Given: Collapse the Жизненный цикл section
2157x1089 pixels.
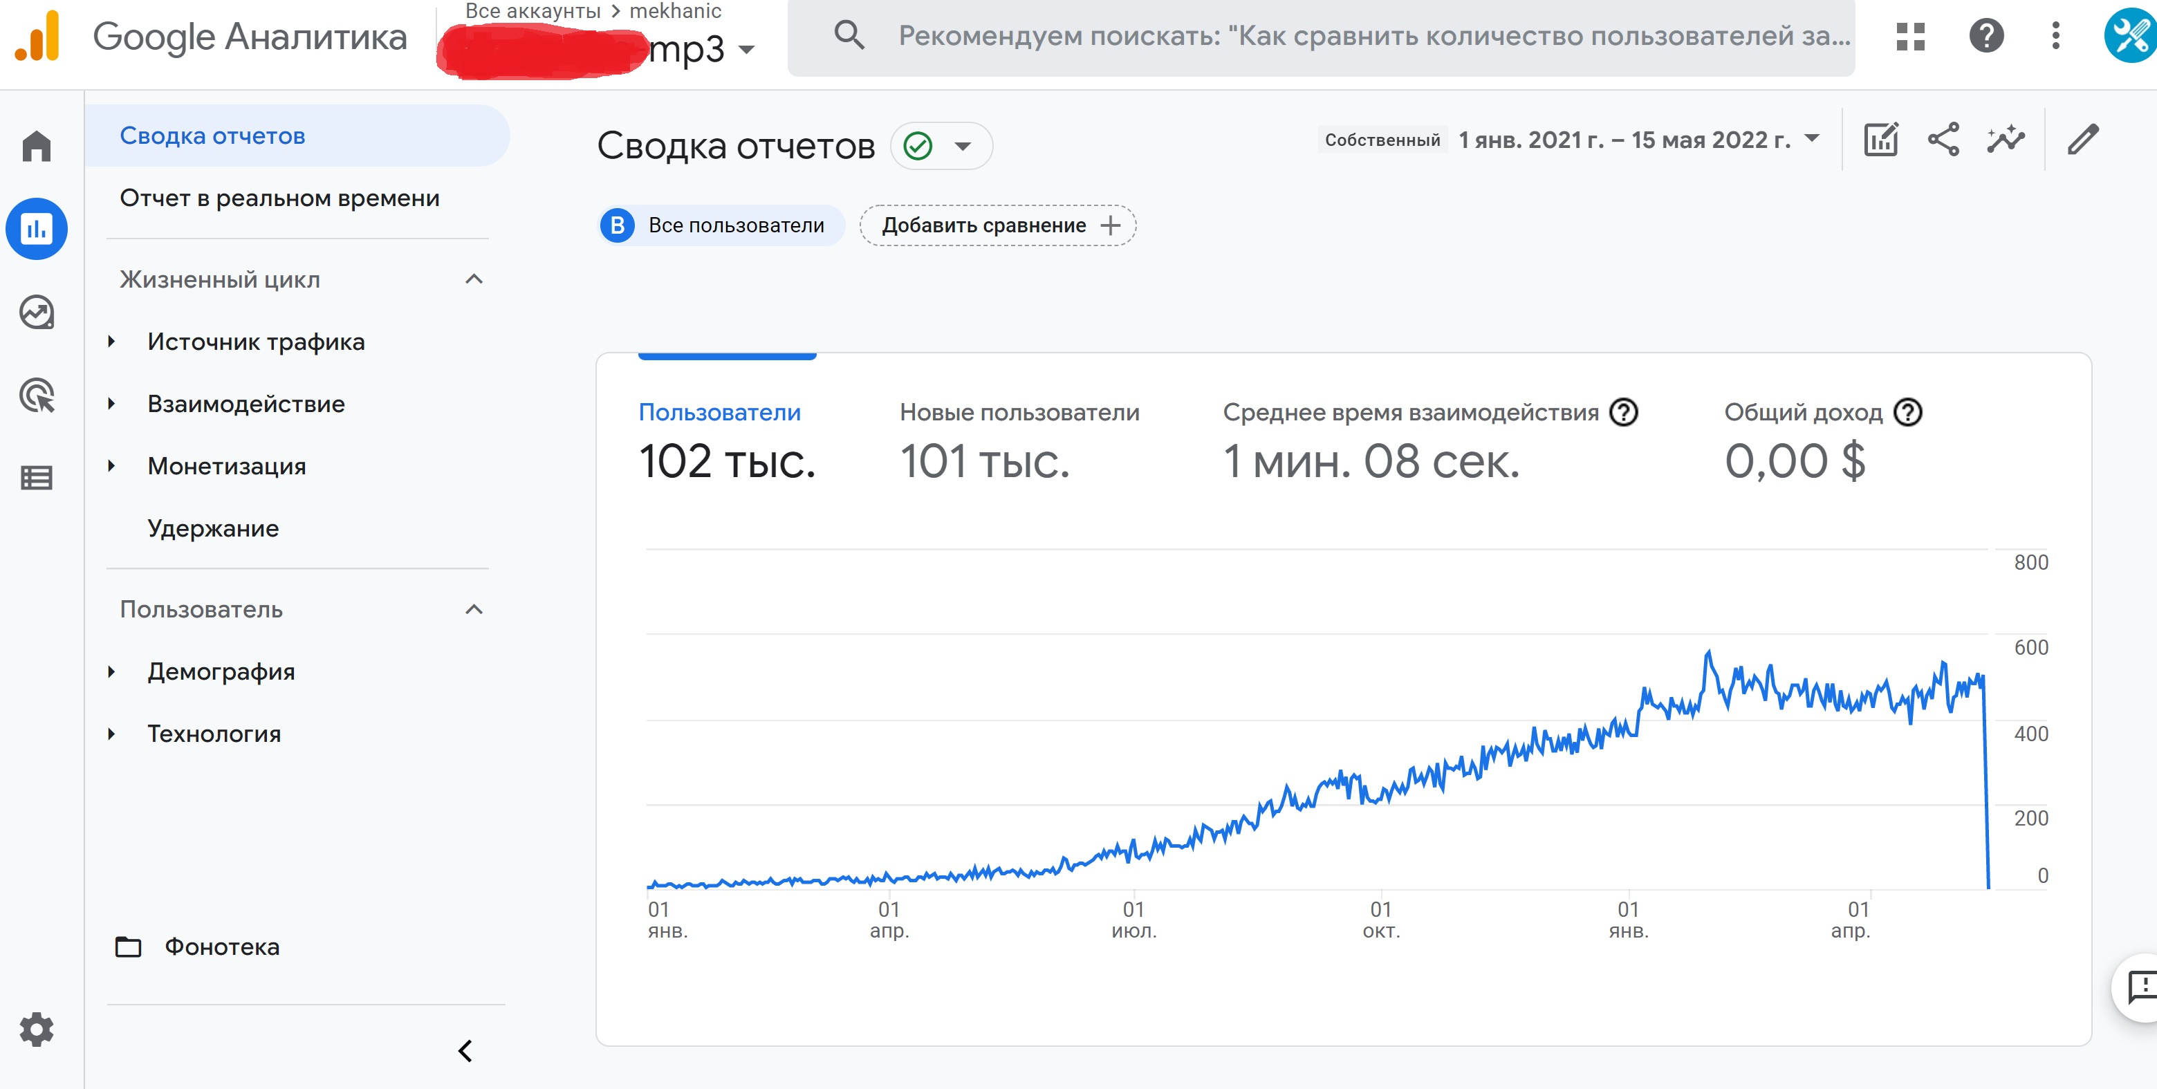Looking at the screenshot, I should click(x=474, y=279).
